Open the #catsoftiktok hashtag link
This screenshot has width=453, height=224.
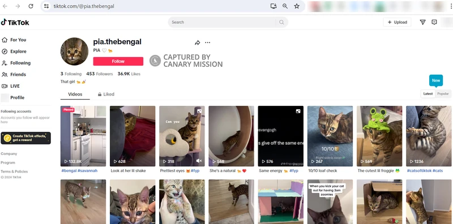point(419,171)
